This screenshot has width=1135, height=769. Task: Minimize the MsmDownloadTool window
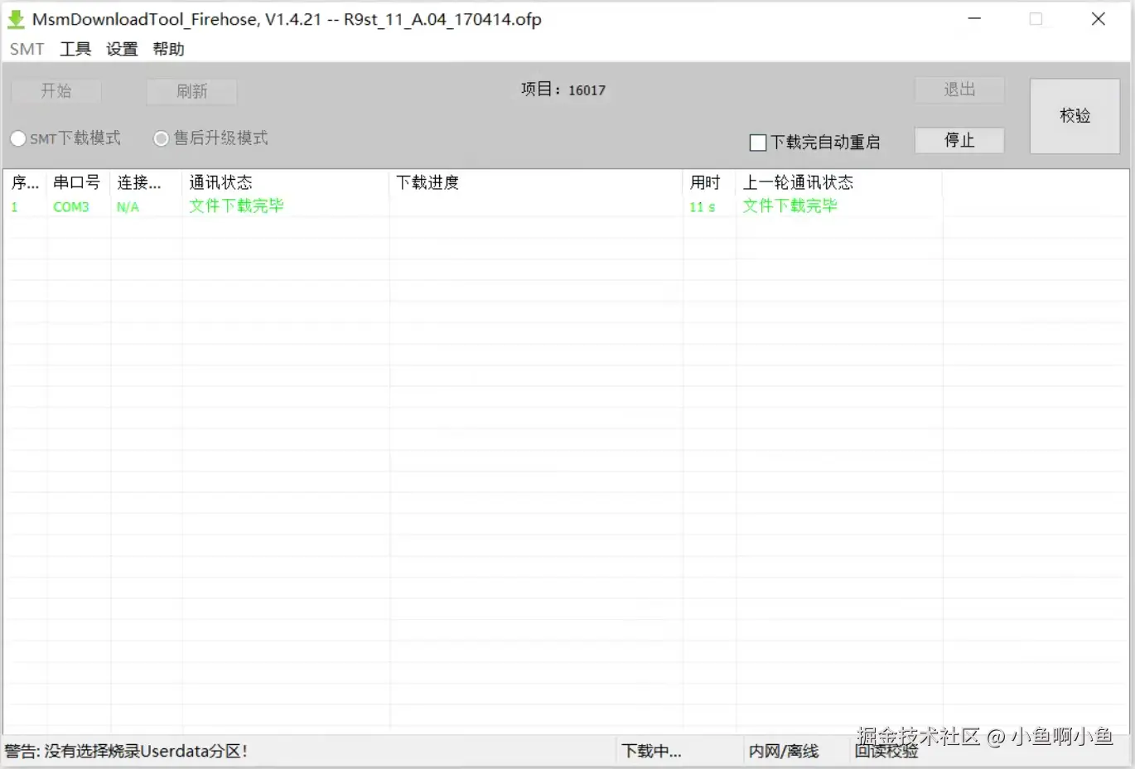[974, 18]
